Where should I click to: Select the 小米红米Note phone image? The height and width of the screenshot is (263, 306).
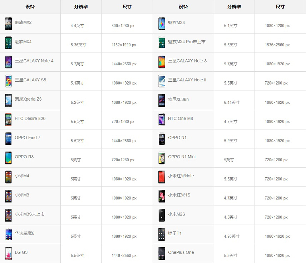tap(162, 177)
